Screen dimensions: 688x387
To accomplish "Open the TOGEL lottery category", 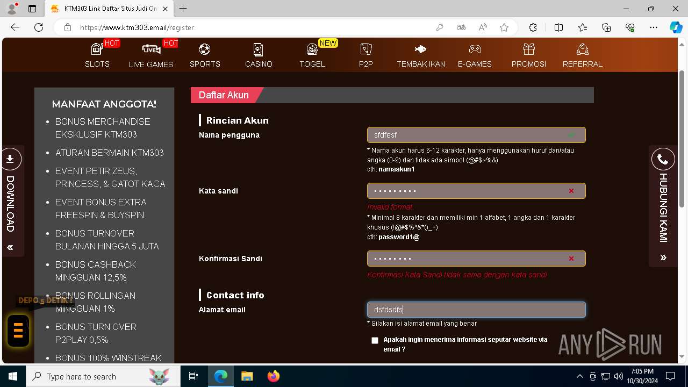I will click(x=312, y=55).
